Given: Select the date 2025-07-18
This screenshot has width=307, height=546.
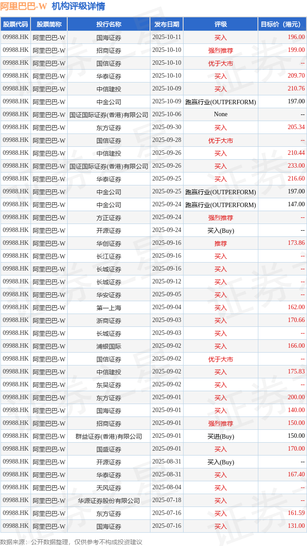Looking at the screenshot, I should (x=167, y=500).
